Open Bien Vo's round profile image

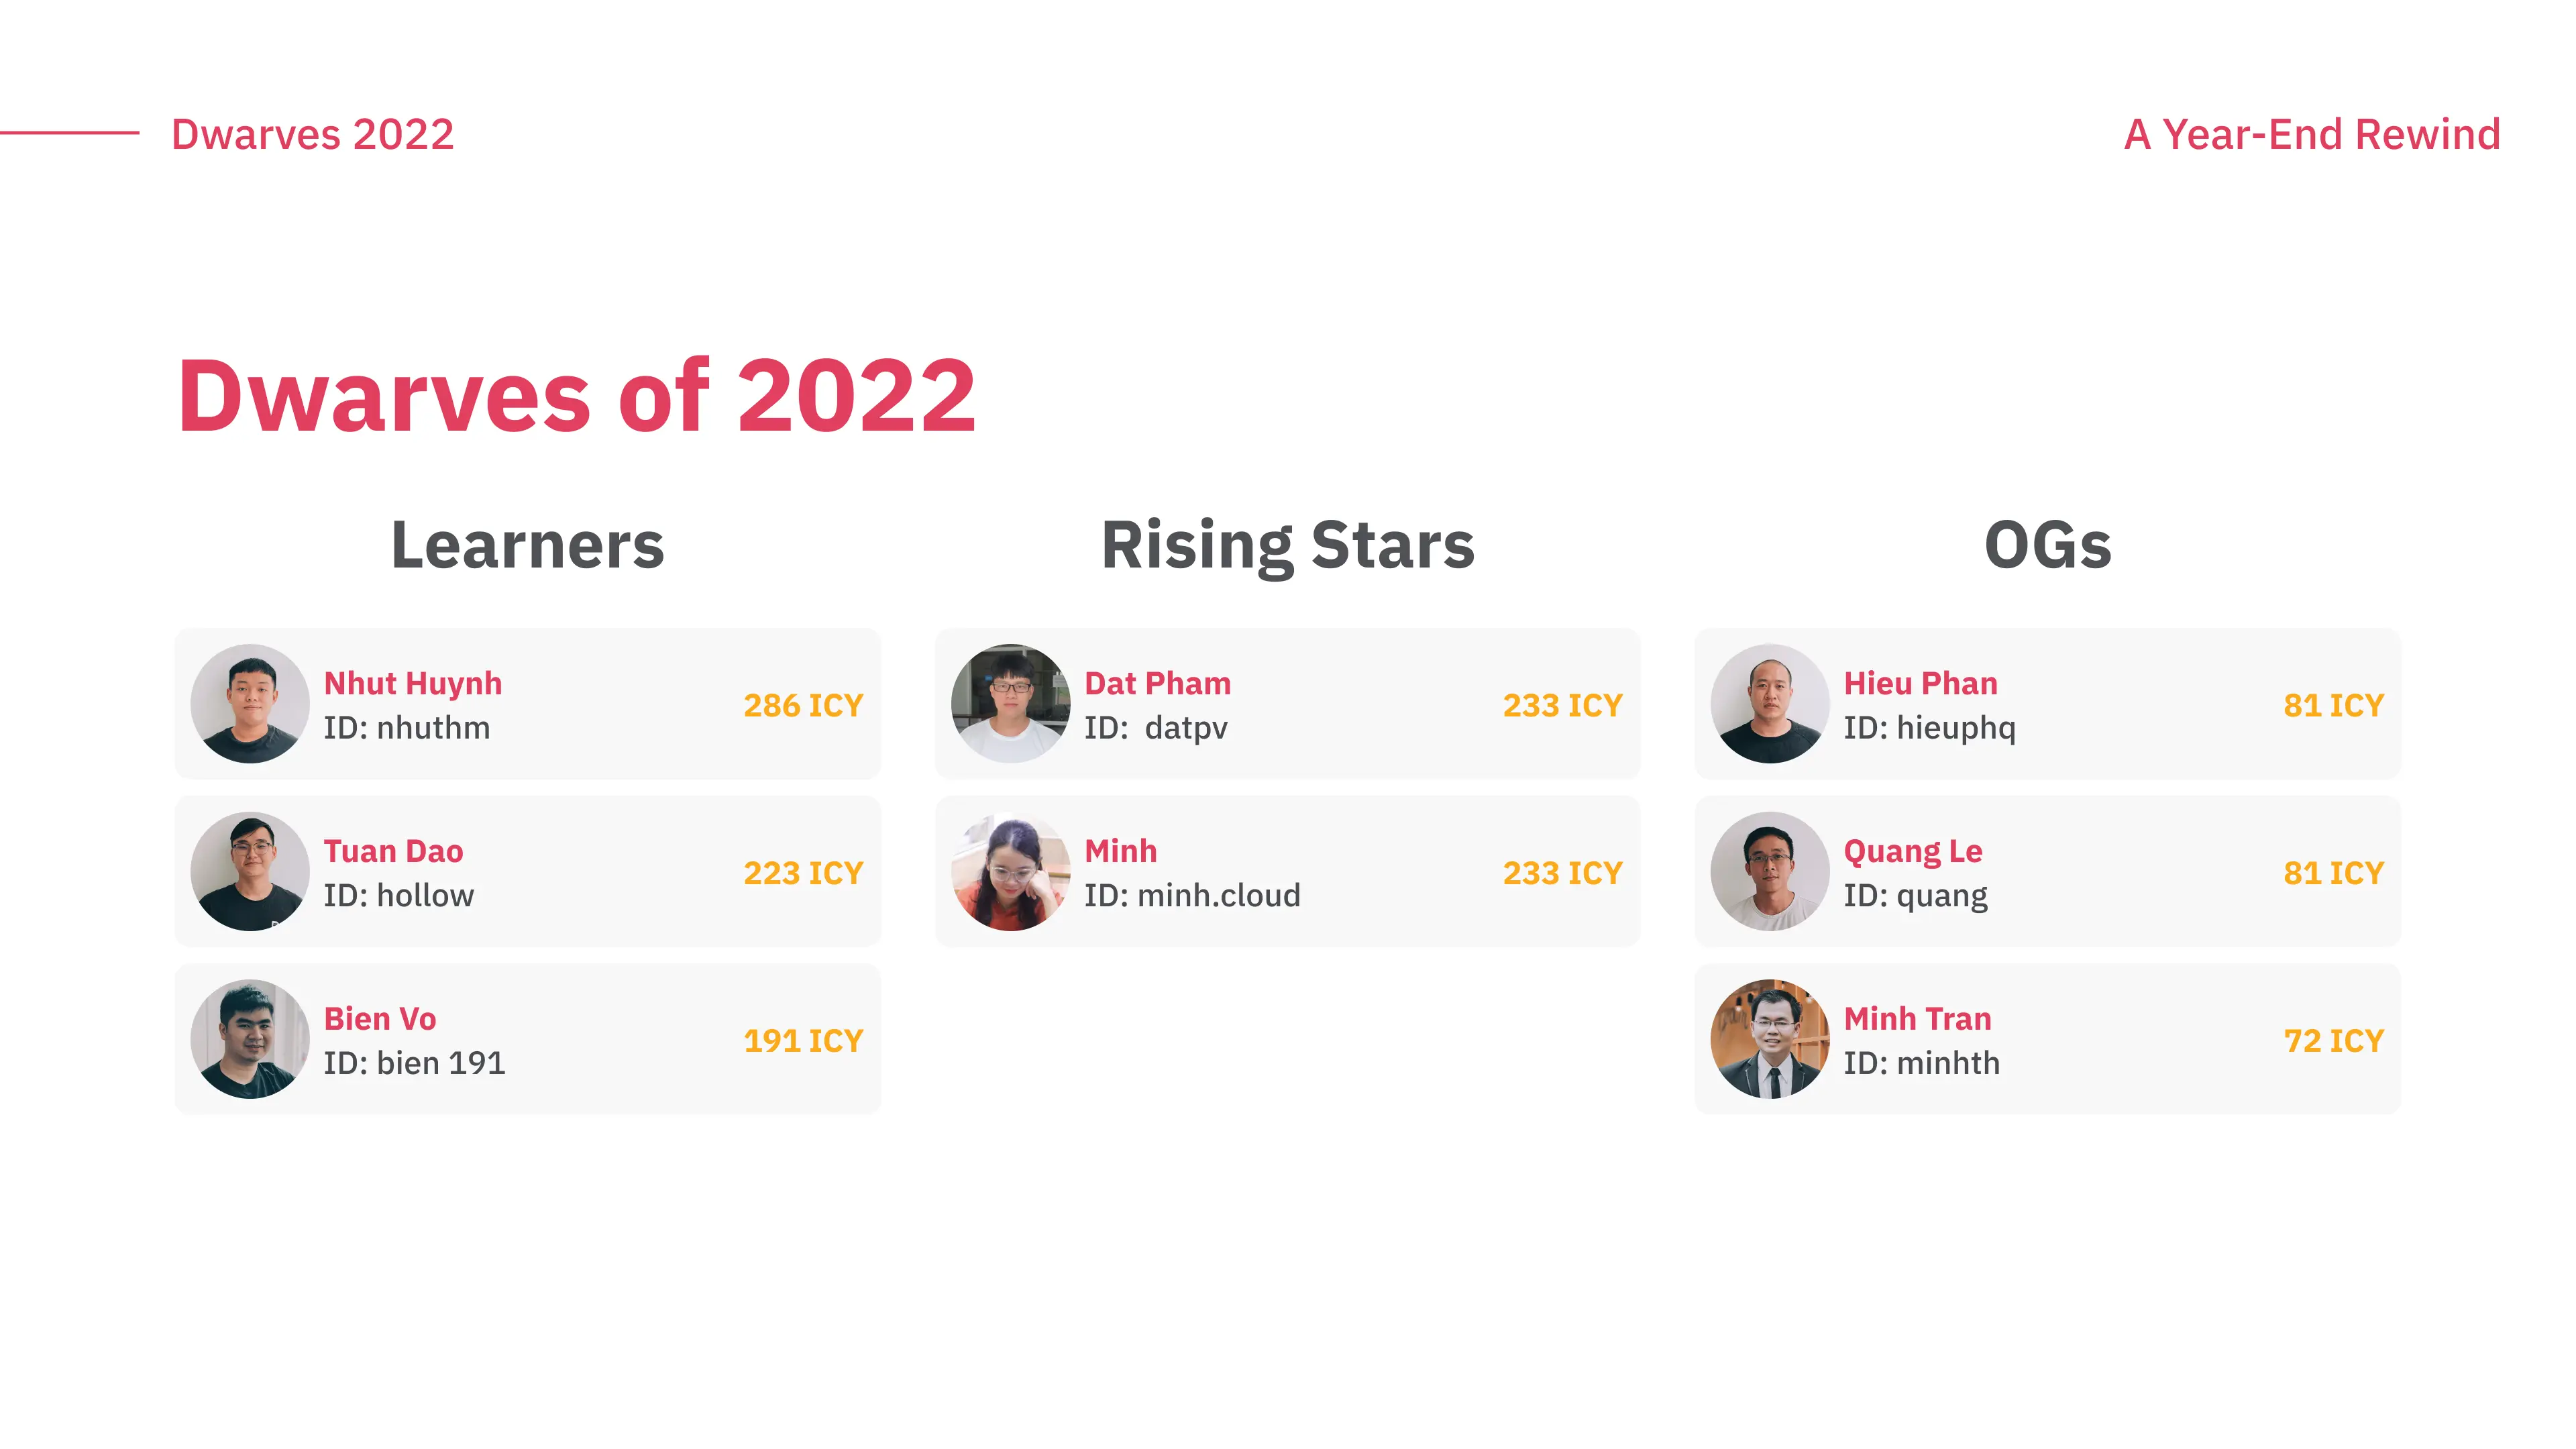click(250, 1039)
